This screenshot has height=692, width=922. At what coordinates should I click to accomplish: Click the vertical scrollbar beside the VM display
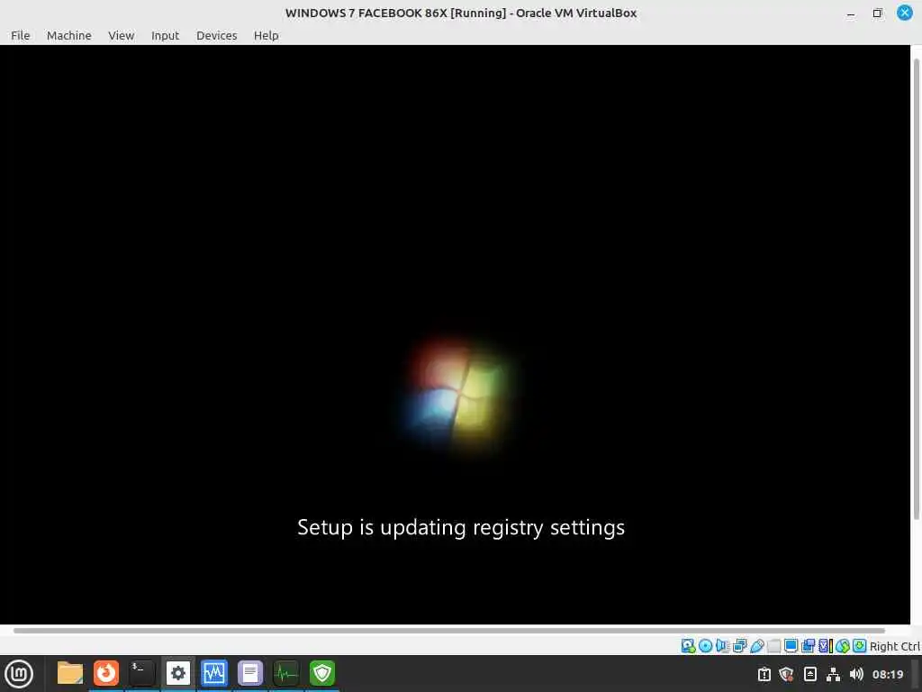click(x=916, y=289)
